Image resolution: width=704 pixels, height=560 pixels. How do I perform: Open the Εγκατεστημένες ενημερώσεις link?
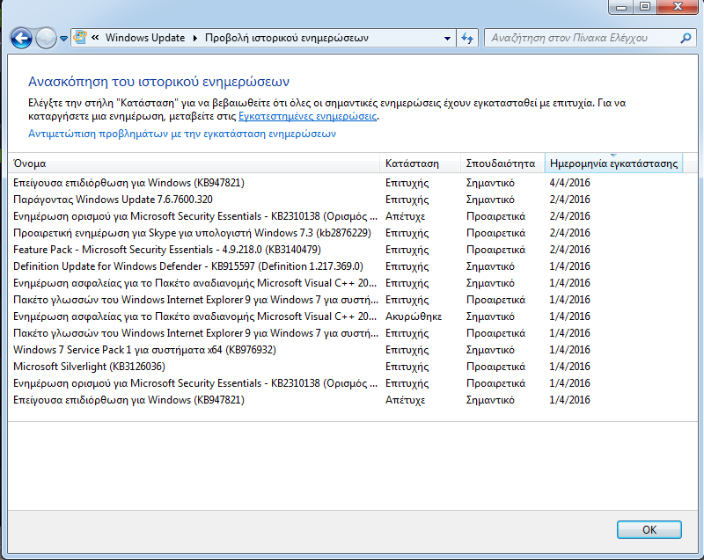[308, 116]
